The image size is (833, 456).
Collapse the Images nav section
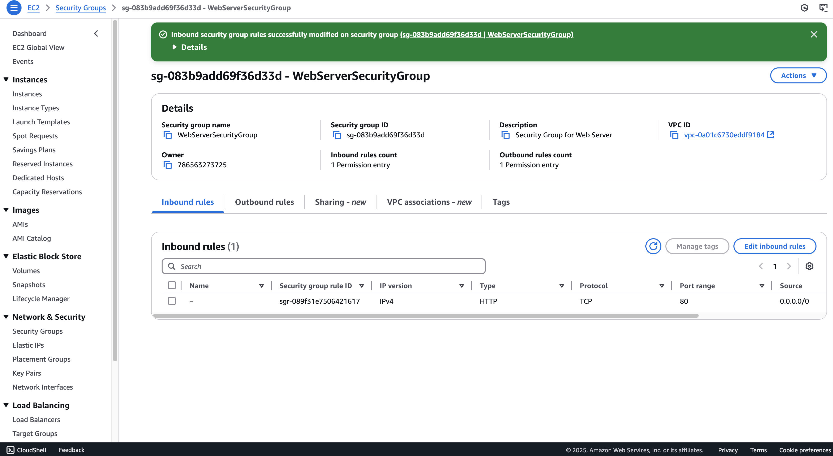pyautogui.click(x=6, y=210)
